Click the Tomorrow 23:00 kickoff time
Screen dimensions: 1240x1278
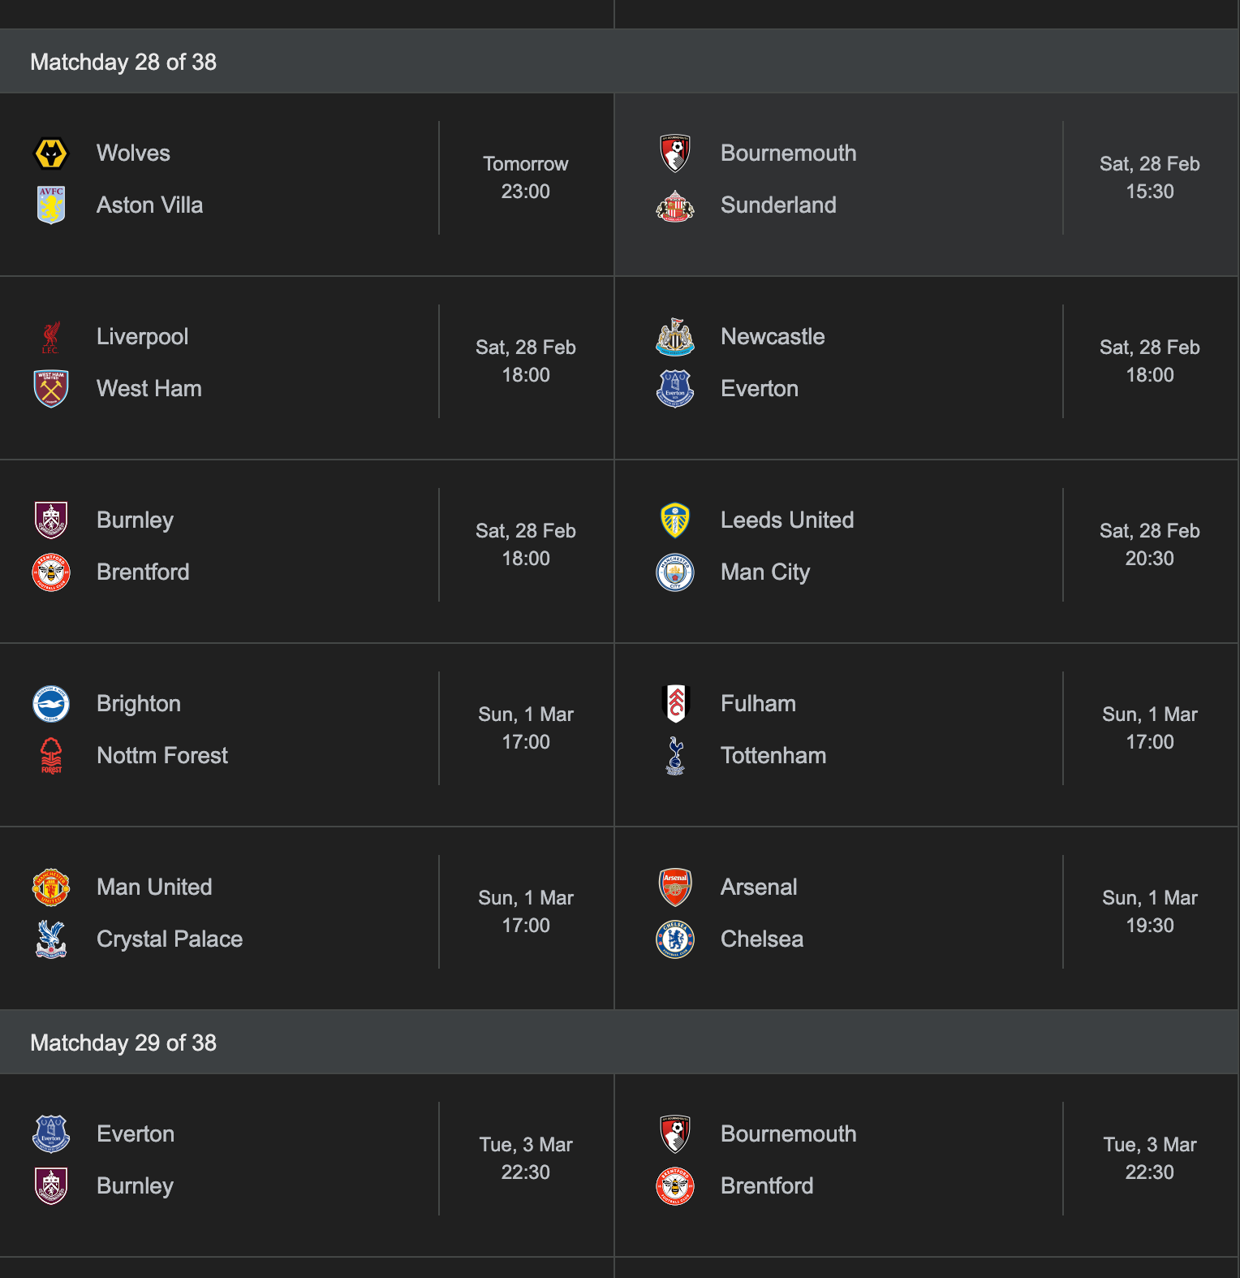pyautogui.click(x=526, y=177)
